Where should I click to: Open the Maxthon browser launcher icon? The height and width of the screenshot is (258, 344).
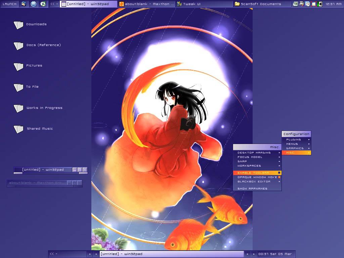pos(33,4)
